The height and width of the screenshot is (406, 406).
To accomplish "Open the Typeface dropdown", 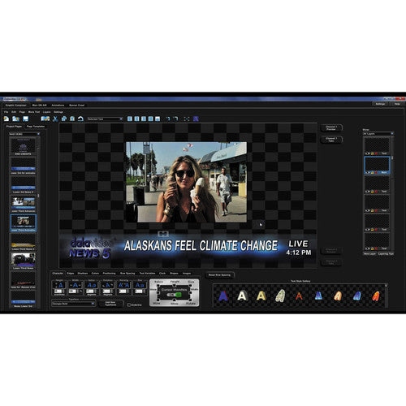I will (73, 304).
